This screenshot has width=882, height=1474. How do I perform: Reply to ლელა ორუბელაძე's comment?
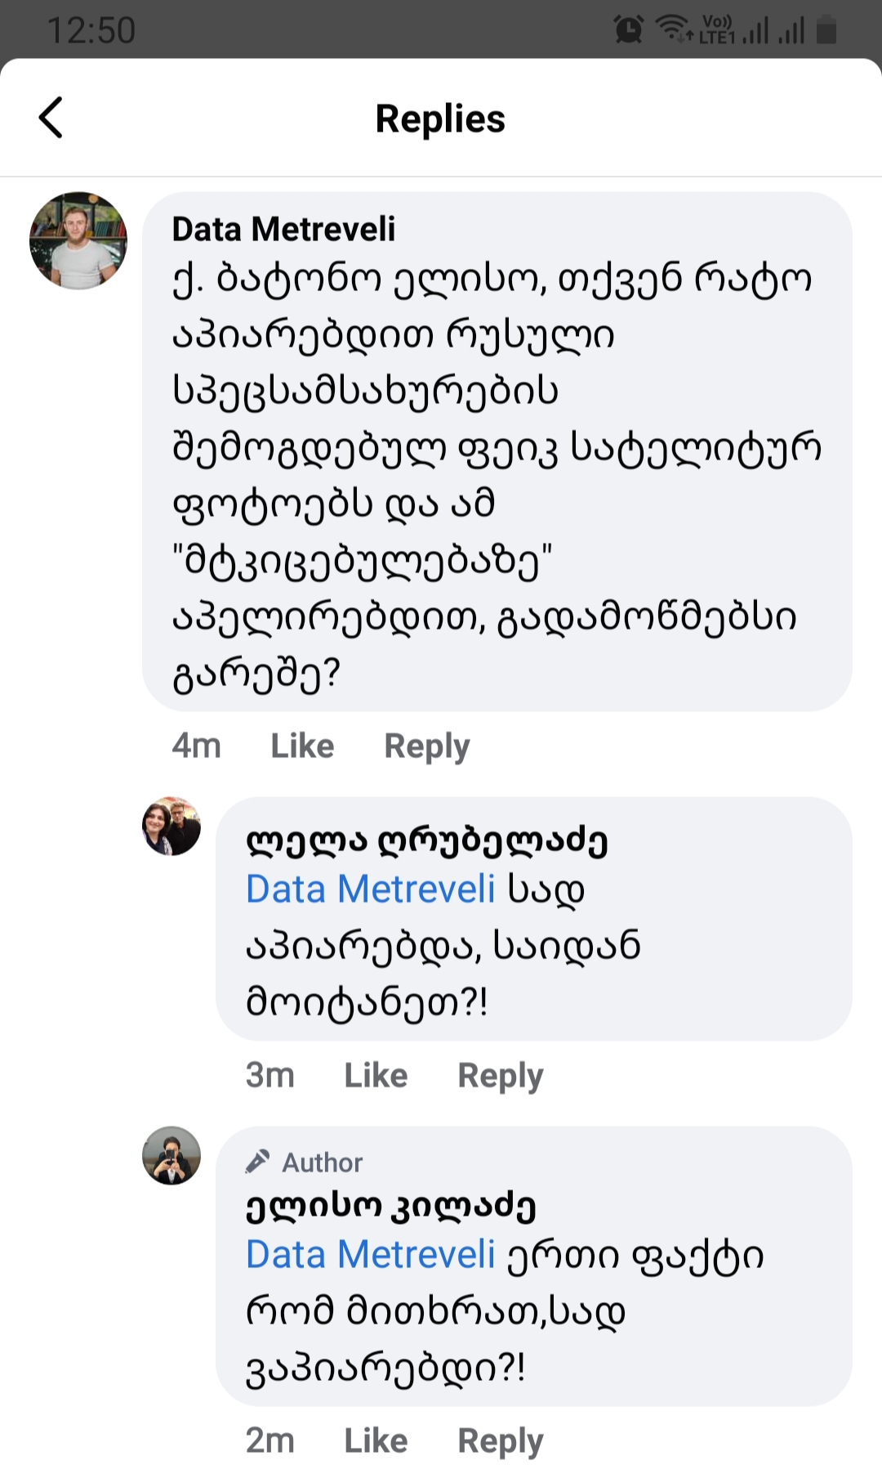(x=501, y=1076)
